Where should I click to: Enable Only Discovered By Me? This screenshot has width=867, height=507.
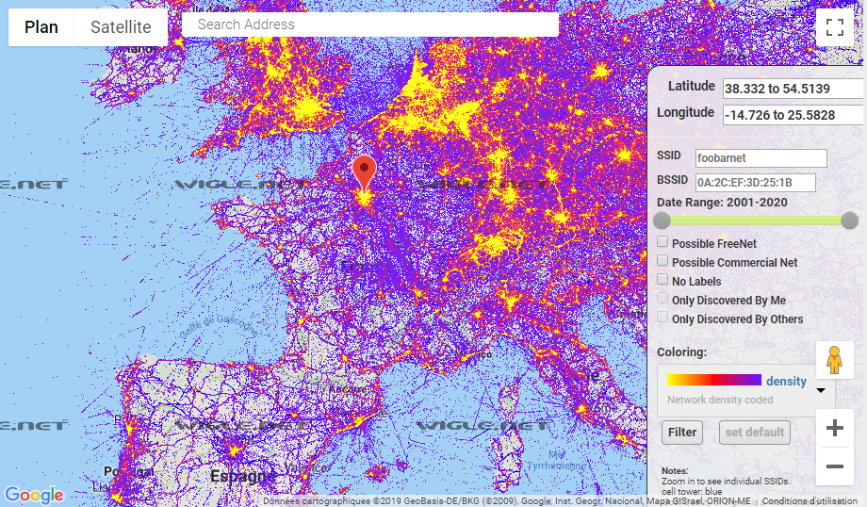coord(663,299)
